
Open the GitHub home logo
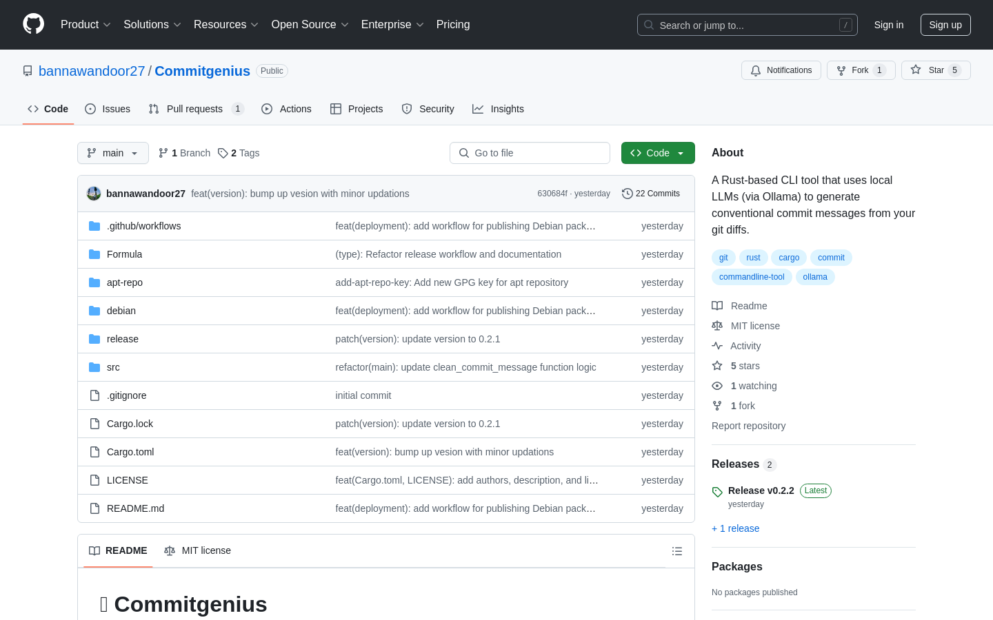33,24
